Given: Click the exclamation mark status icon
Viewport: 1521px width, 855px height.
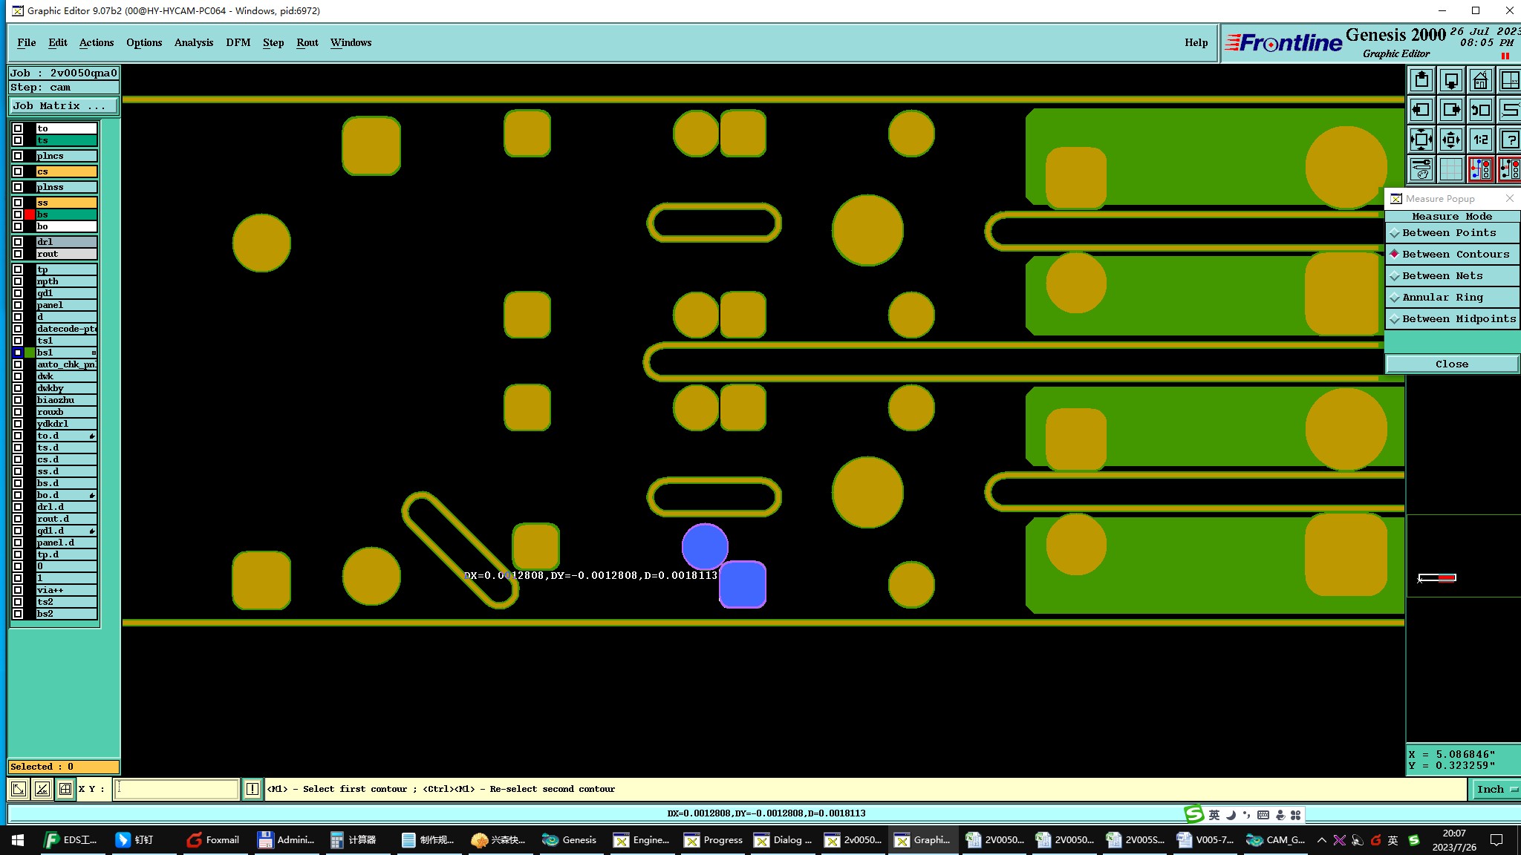Looking at the screenshot, I should coord(253,789).
